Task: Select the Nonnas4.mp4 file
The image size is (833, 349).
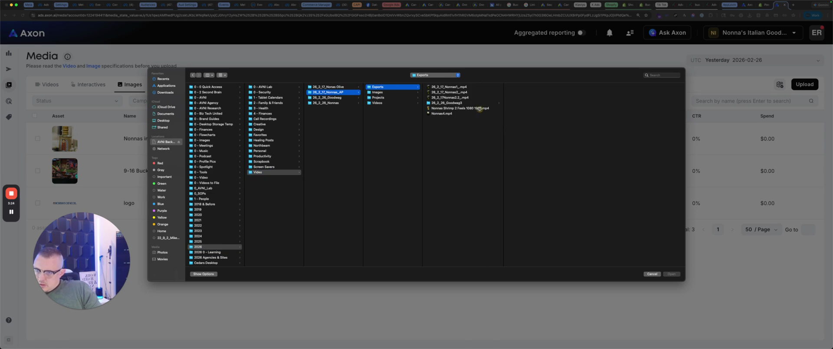Action: pyautogui.click(x=441, y=114)
